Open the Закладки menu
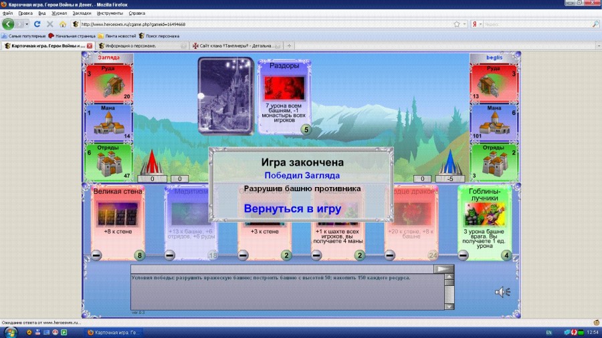The height and width of the screenshot is (338, 602). (80, 13)
